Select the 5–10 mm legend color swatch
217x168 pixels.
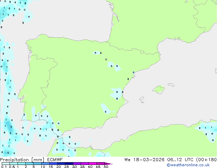(37, 164)
